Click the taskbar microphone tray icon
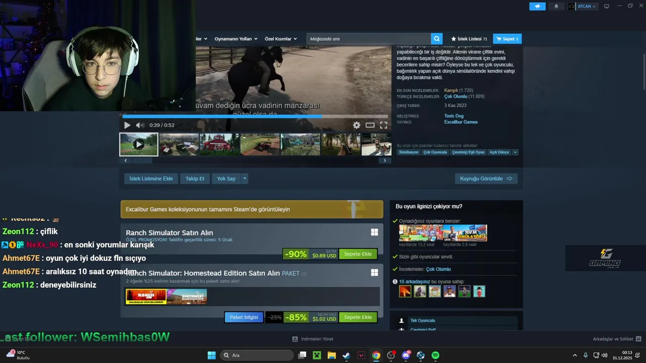This screenshot has width=646, height=363. tap(585, 355)
